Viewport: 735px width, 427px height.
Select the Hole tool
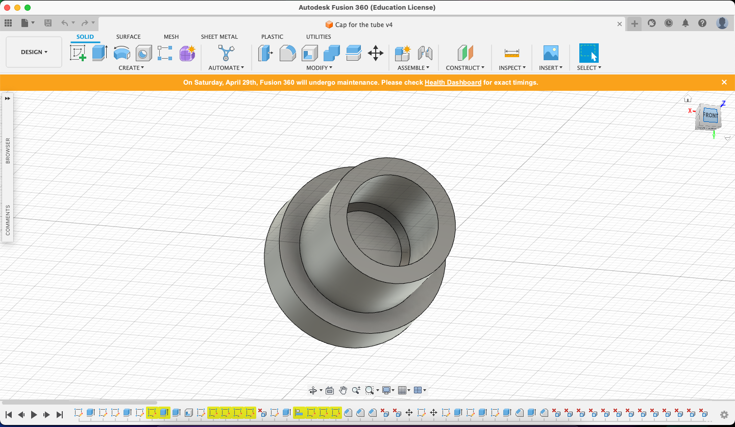[143, 53]
